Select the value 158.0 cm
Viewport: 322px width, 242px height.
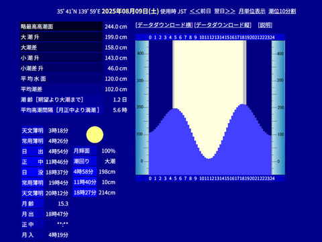pos(116,48)
